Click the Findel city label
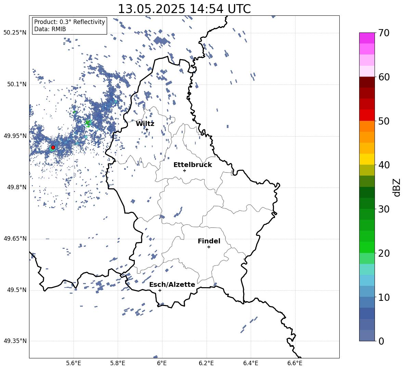 tap(209, 241)
